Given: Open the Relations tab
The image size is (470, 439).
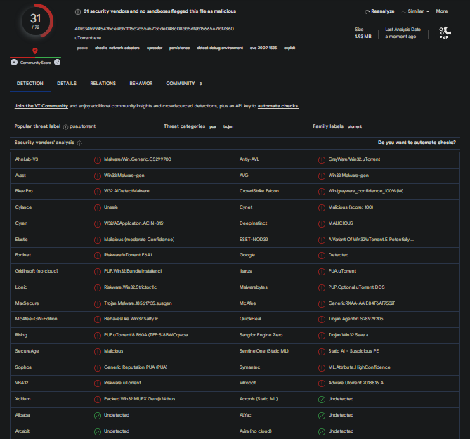Looking at the screenshot, I should click(x=103, y=84).
